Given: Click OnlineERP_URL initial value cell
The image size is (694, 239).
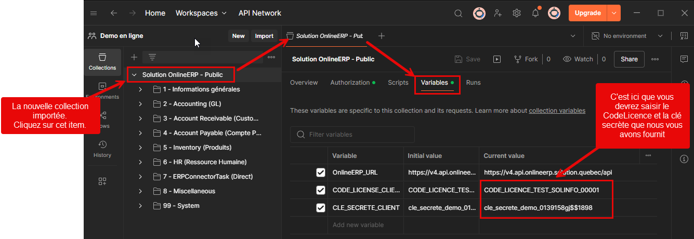Looking at the screenshot, I should pyautogui.click(x=442, y=172).
